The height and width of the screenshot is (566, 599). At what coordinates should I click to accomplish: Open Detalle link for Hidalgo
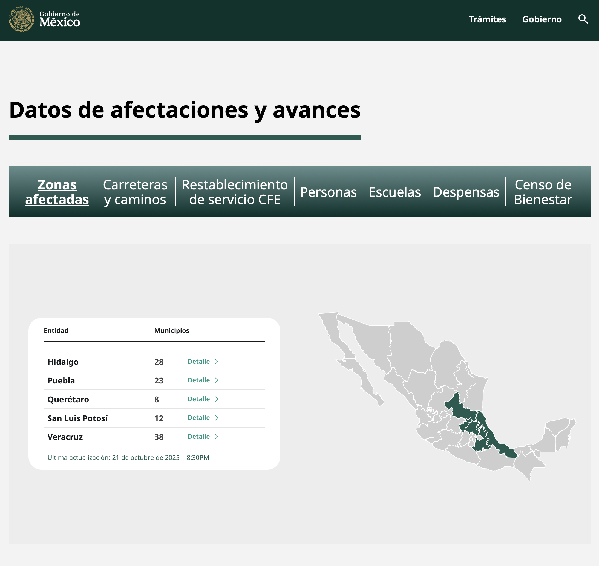click(x=198, y=362)
